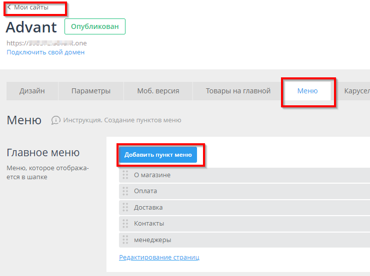
Task: Open the site URL under Advant
Action: pyautogui.click(x=46, y=43)
